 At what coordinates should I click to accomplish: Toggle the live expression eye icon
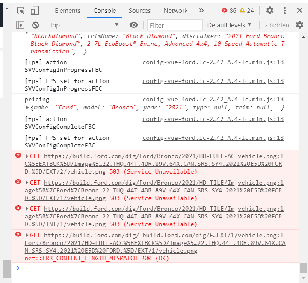[x=133, y=25]
